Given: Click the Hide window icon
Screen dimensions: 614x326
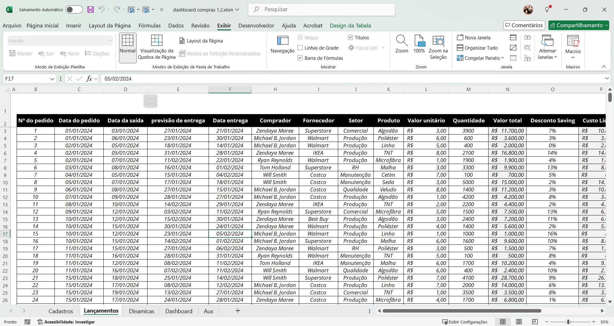Looking at the screenshot, I should (513, 48).
